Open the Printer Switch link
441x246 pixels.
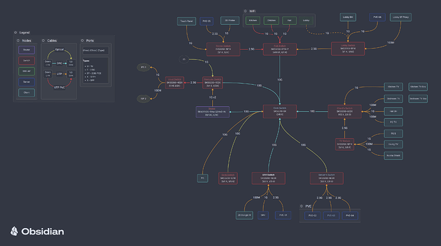pyautogui.click(x=223, y=46)
